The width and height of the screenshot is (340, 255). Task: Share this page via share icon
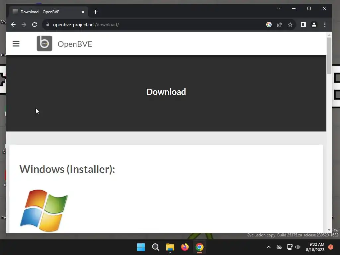click(280, 25)
